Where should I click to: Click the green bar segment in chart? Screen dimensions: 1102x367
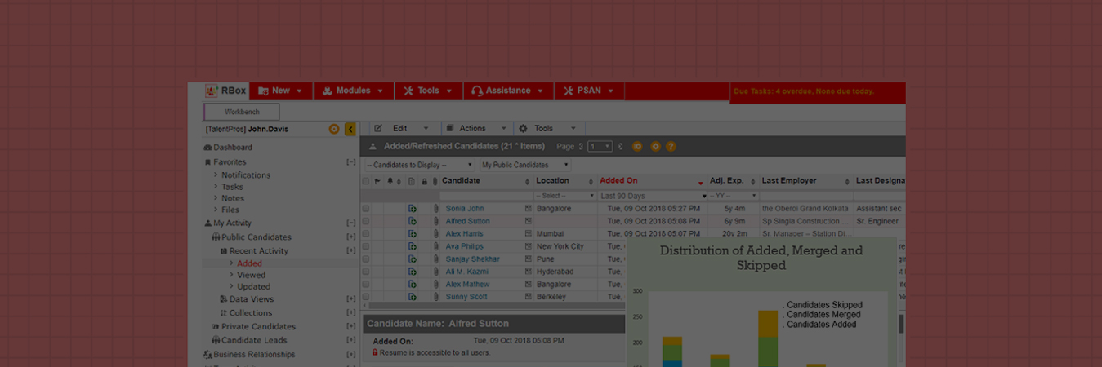click(x=767, y=351)
